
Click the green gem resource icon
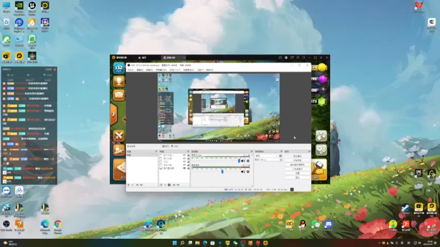(x=322, y=102)
